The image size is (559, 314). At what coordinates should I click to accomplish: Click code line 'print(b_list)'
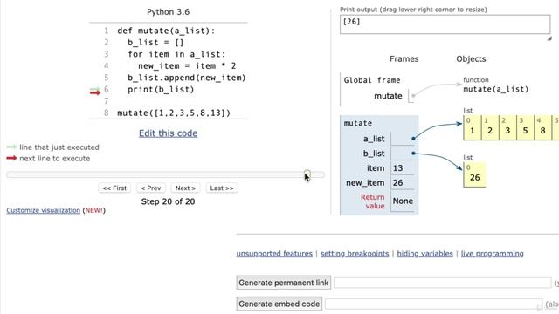(x=161, y=89)
